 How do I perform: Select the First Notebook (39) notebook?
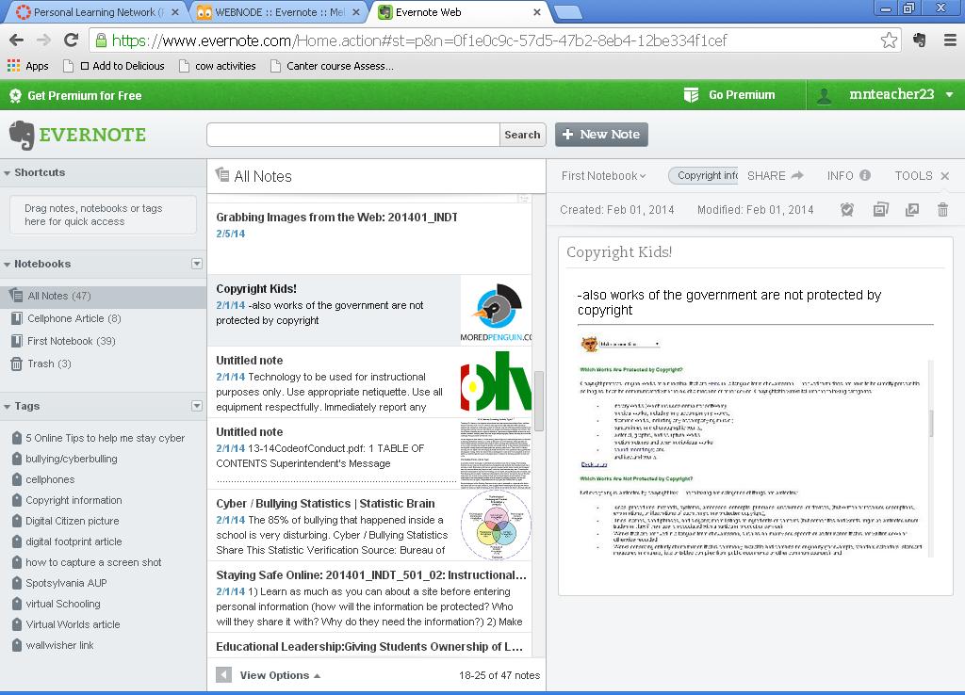point(72,341)
